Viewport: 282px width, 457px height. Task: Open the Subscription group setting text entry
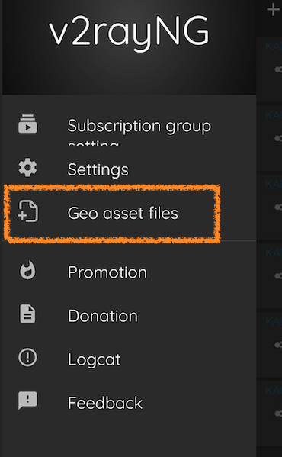pos(139,131)
